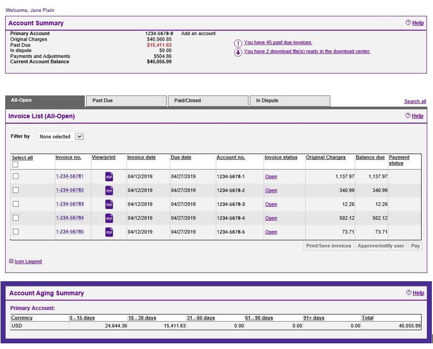433x349 pixels.
Task: Tick checkbox for invoice 1-234-56781
Action: tap(16, 176)
